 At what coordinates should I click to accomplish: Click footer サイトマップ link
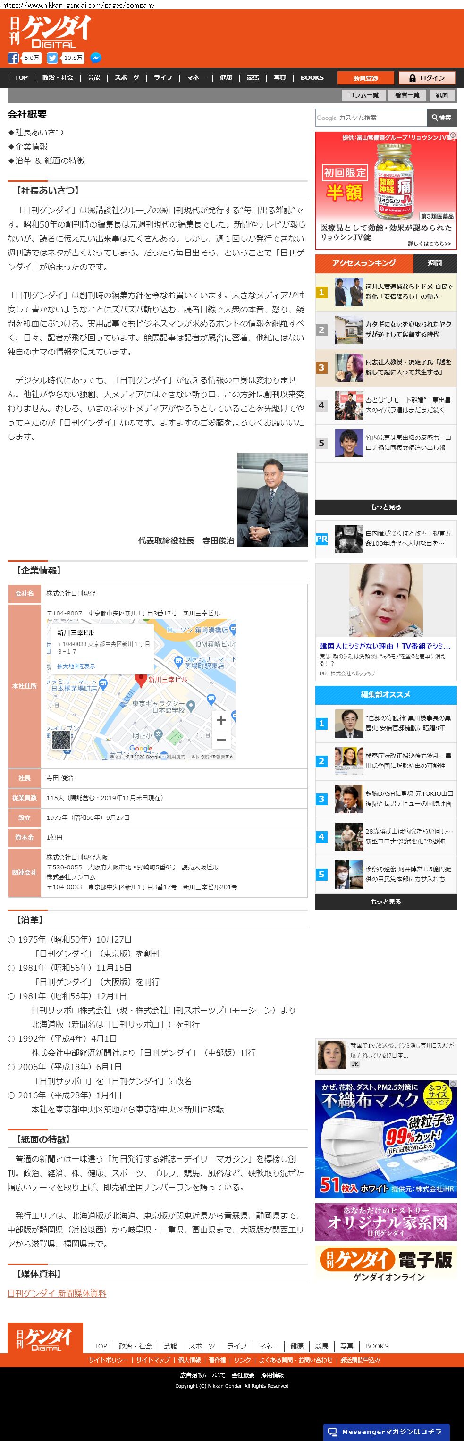(x=153, y=1360)
